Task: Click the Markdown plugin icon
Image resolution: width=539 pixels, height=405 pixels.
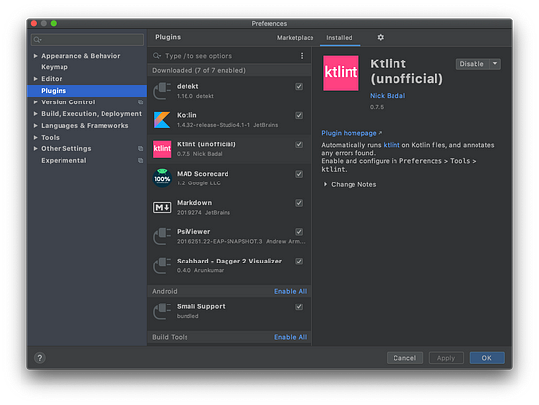Action: coord(162,207)
